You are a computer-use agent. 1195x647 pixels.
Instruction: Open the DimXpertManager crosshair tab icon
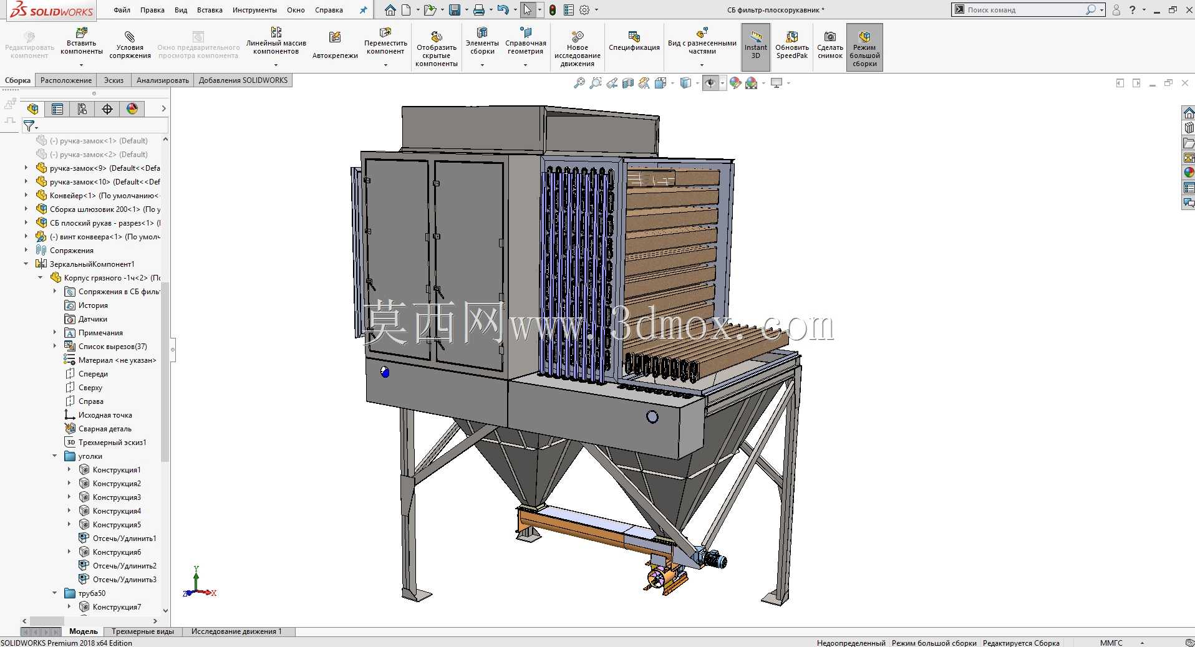click(x=107, y=109)
